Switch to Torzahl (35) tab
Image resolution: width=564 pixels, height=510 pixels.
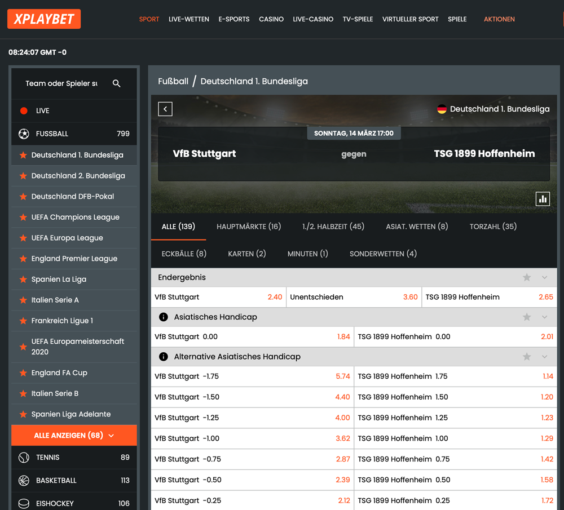(493, 227)
